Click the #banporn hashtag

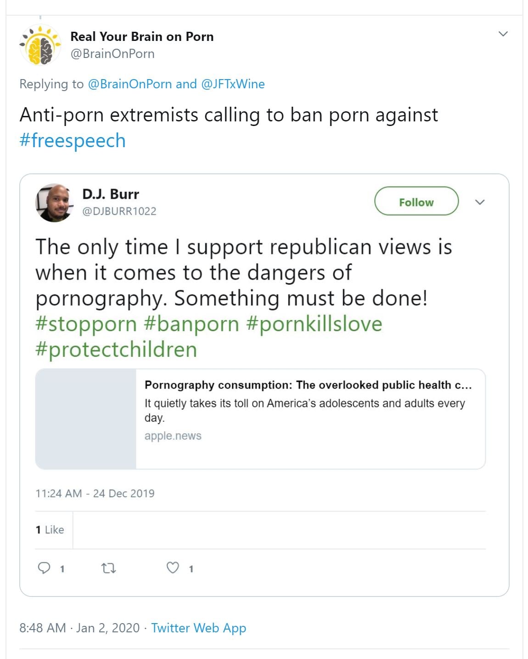[x=191, y=323]
